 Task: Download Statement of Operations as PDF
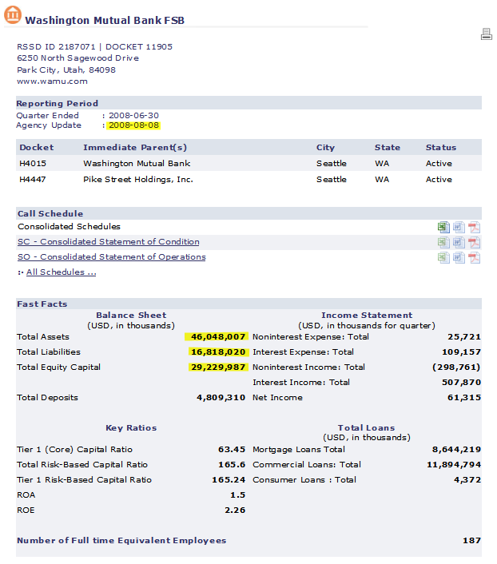pos(474,257)
